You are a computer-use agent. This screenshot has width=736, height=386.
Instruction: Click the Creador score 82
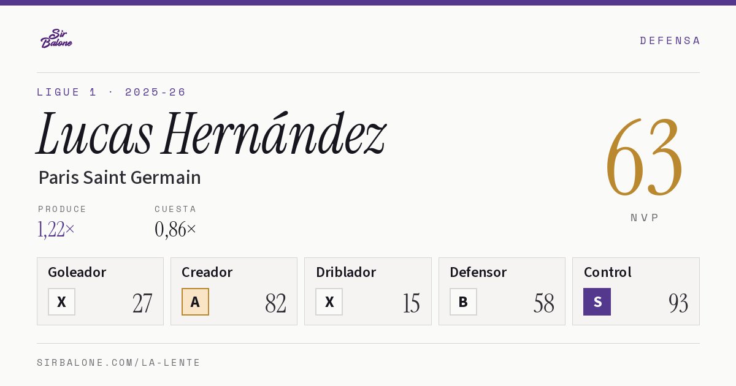276,303
